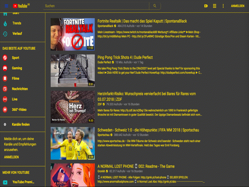
Task: Open the three-dot settings menu
Action: coord(223,6)
